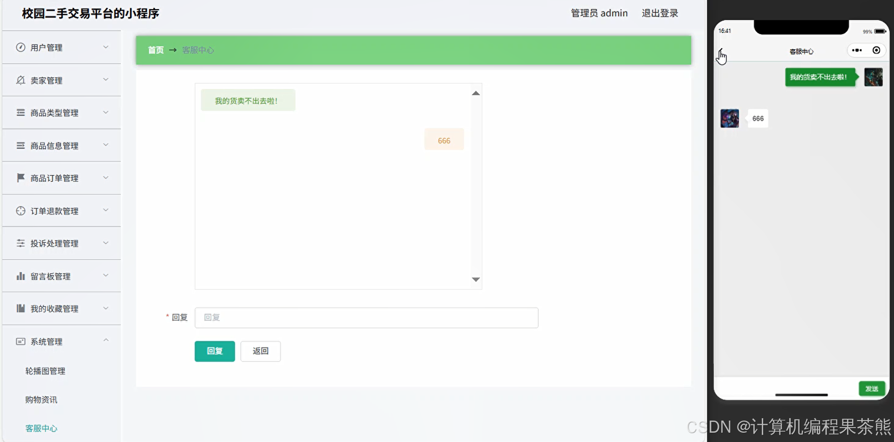The image size is (894, 442).
Task: Click the green 回复 submit button
Action: (x=215, y=351)
